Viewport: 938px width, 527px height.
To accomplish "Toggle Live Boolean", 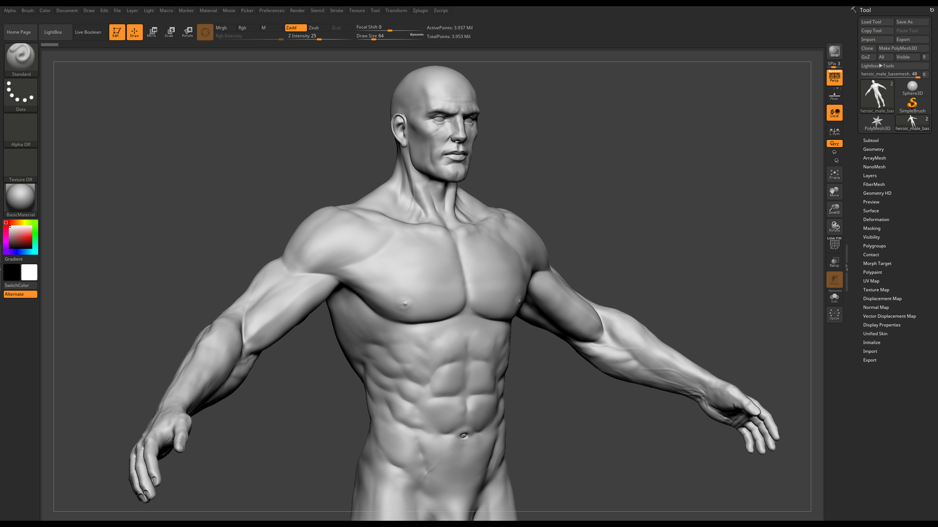I will point(88,32).
